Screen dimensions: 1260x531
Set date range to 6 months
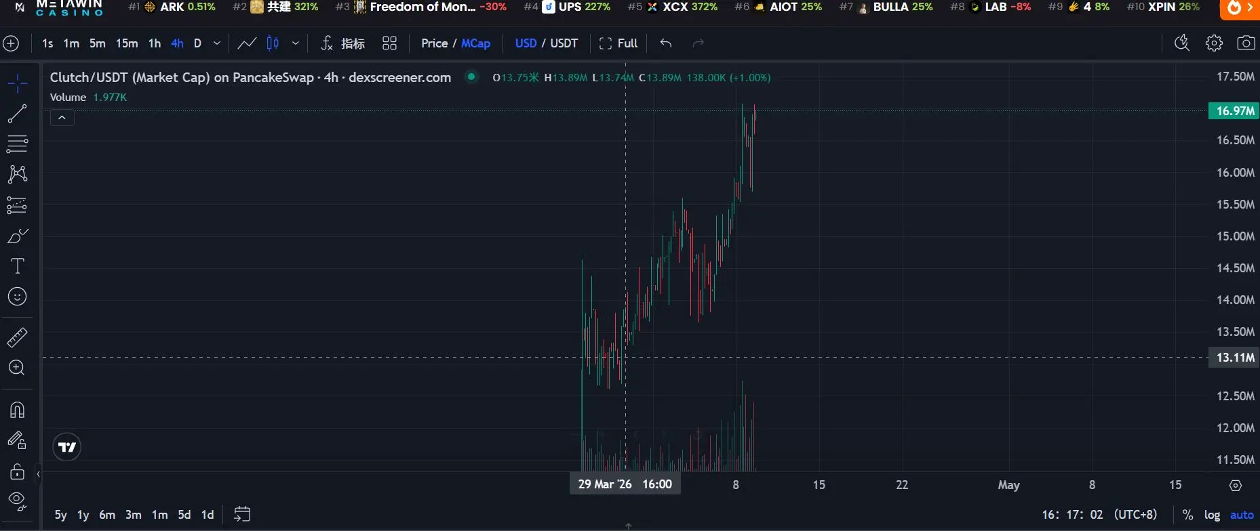107,515
